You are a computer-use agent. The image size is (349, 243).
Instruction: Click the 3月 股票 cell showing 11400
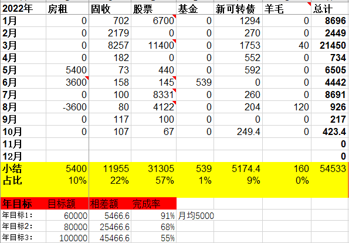(154, 45)
